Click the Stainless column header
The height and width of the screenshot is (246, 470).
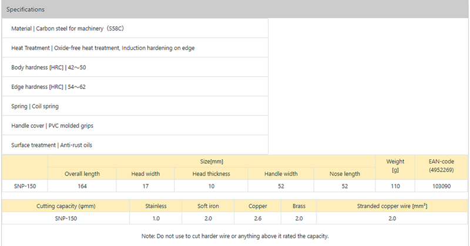point(156,206)
